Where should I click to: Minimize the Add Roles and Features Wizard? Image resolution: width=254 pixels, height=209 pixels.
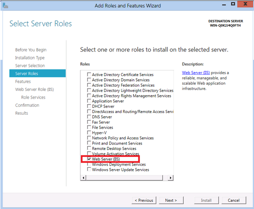[224, 5]
